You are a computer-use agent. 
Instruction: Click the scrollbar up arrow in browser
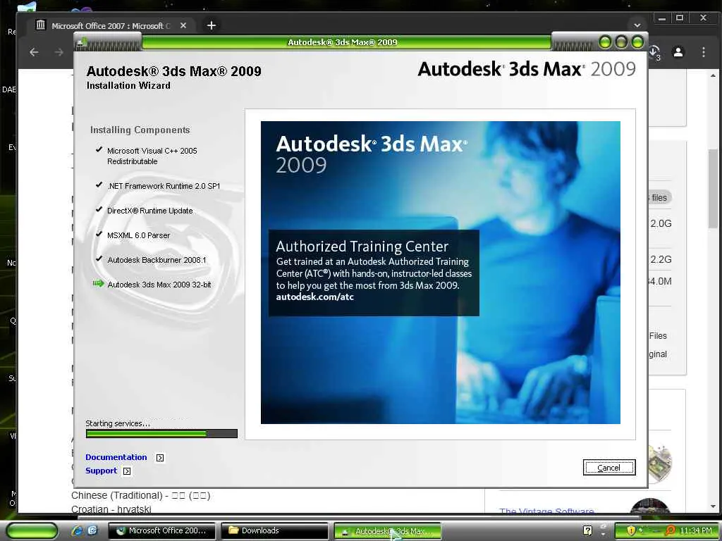pos(713,75)
